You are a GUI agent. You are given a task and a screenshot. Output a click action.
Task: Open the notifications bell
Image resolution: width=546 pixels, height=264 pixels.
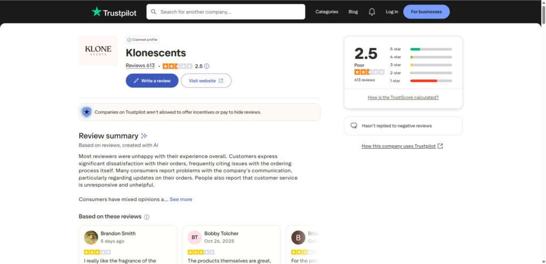coord(372,12)
